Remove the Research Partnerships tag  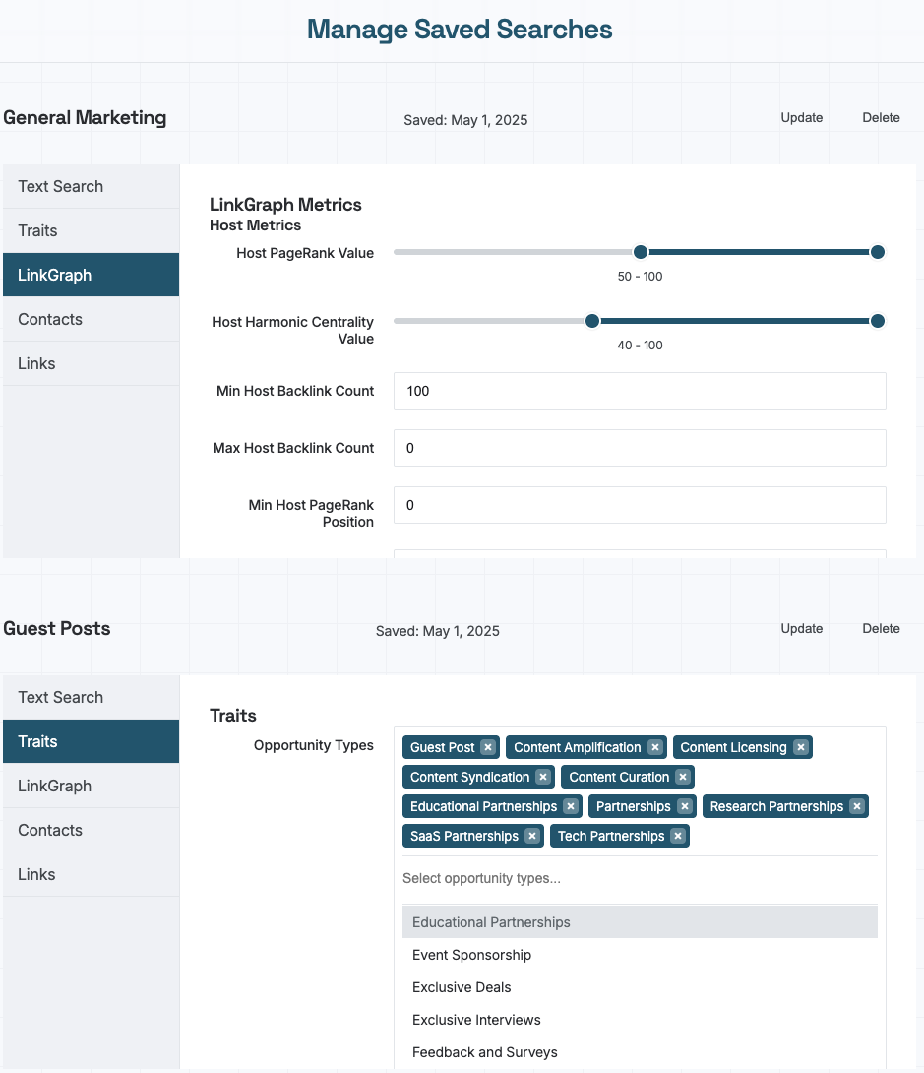pos(857,806)
